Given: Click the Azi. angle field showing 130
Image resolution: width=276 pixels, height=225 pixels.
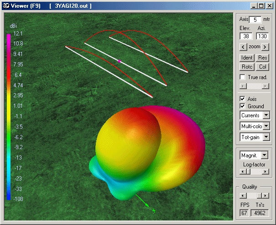Looking at the screenshot, I should 262,36.
